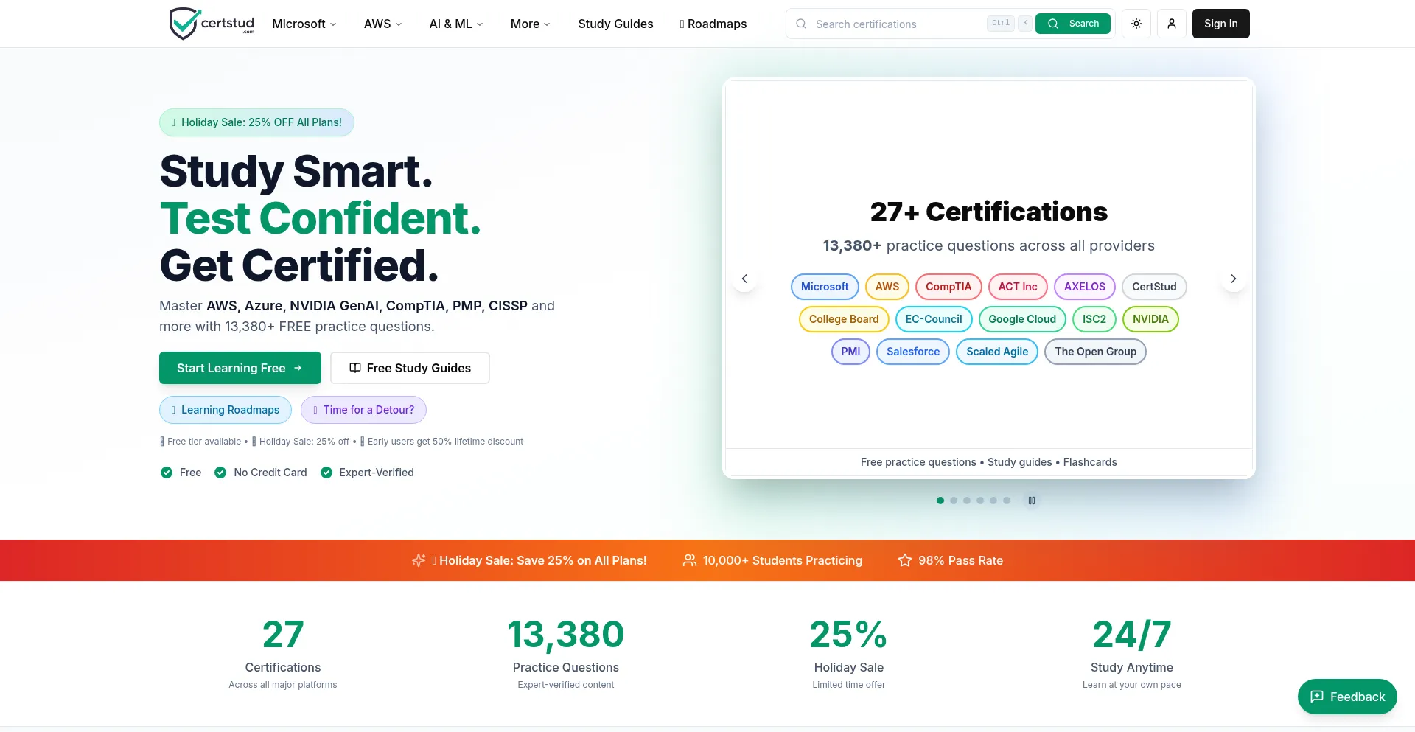The image size is (1415, 732).
Task: Advance carousel with the right chevron arrow
Action: (x=1233, y=279)
